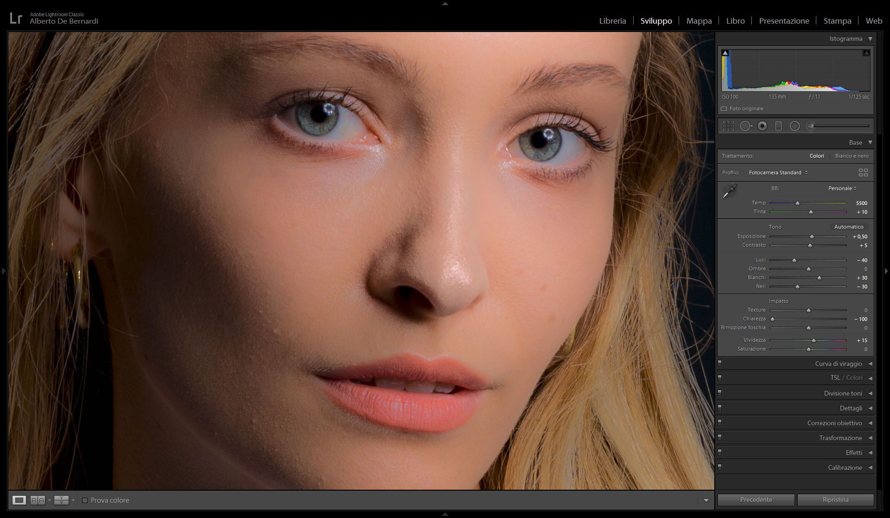Check the Foto originale checkbox
The image size is (890, 518).
tap(724, 109)
